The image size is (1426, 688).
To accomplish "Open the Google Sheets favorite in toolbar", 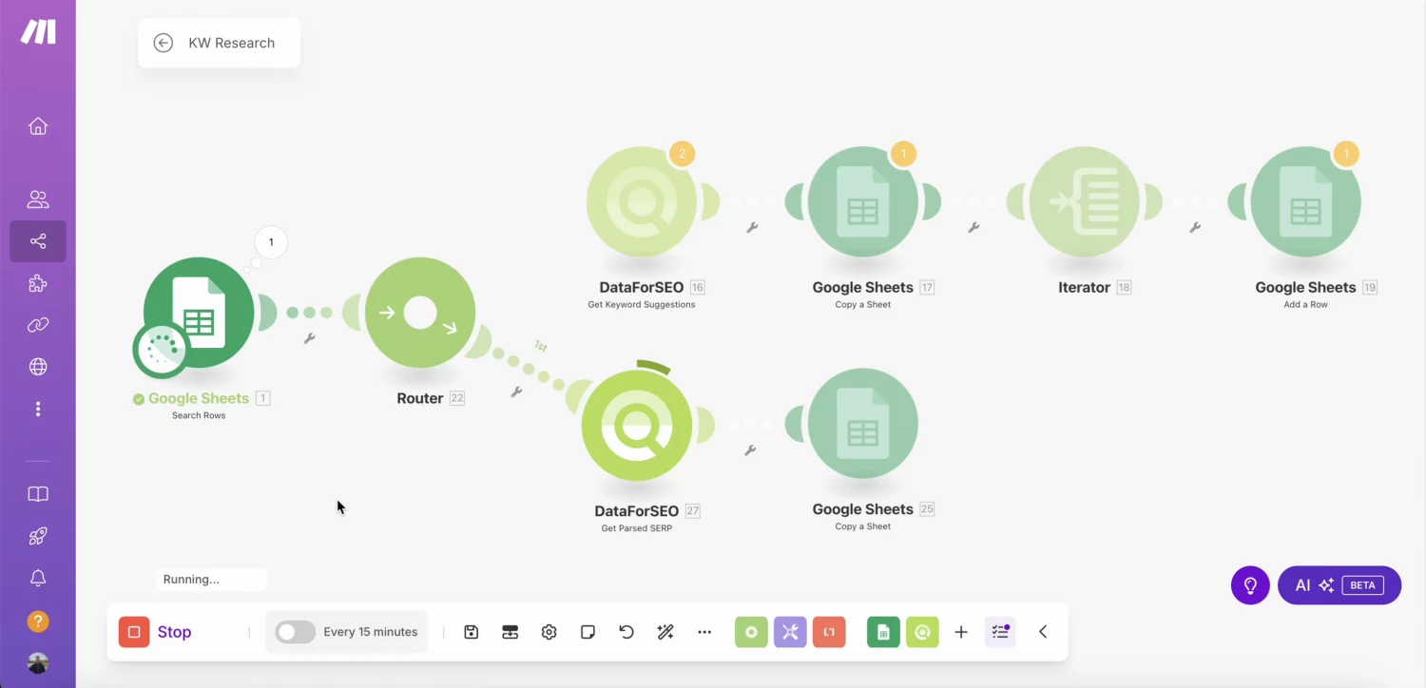I will [x=883, y=632].
